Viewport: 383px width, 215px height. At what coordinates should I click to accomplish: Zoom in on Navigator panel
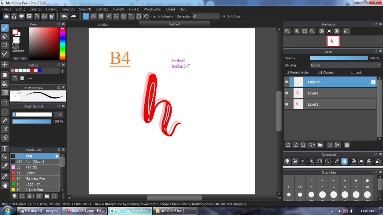pyautogui.click(x=297, y=31)
